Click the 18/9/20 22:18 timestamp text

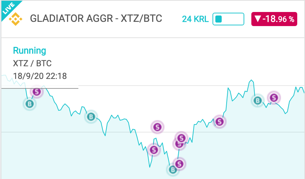(40, 76)
